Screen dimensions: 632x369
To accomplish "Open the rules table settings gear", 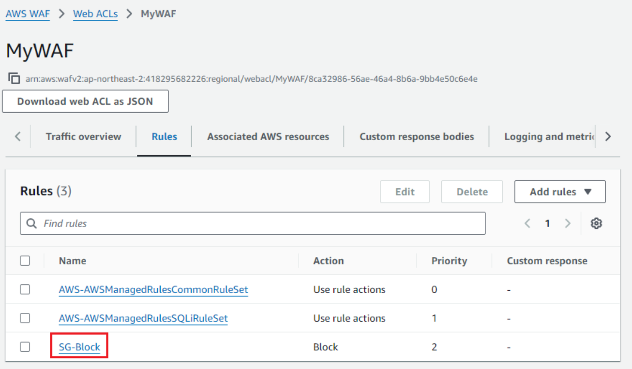I will pyautogui.click(x=596, y=223).
